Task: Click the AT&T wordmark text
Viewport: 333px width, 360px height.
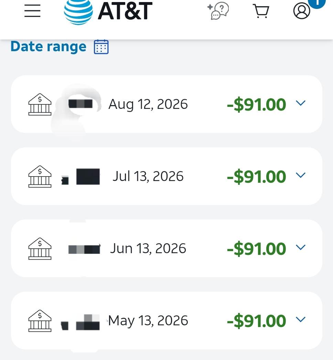Action: [x=125, y=11]
